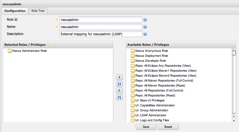Click the folder icon of Nexus Administrator Role

[10, 51]
